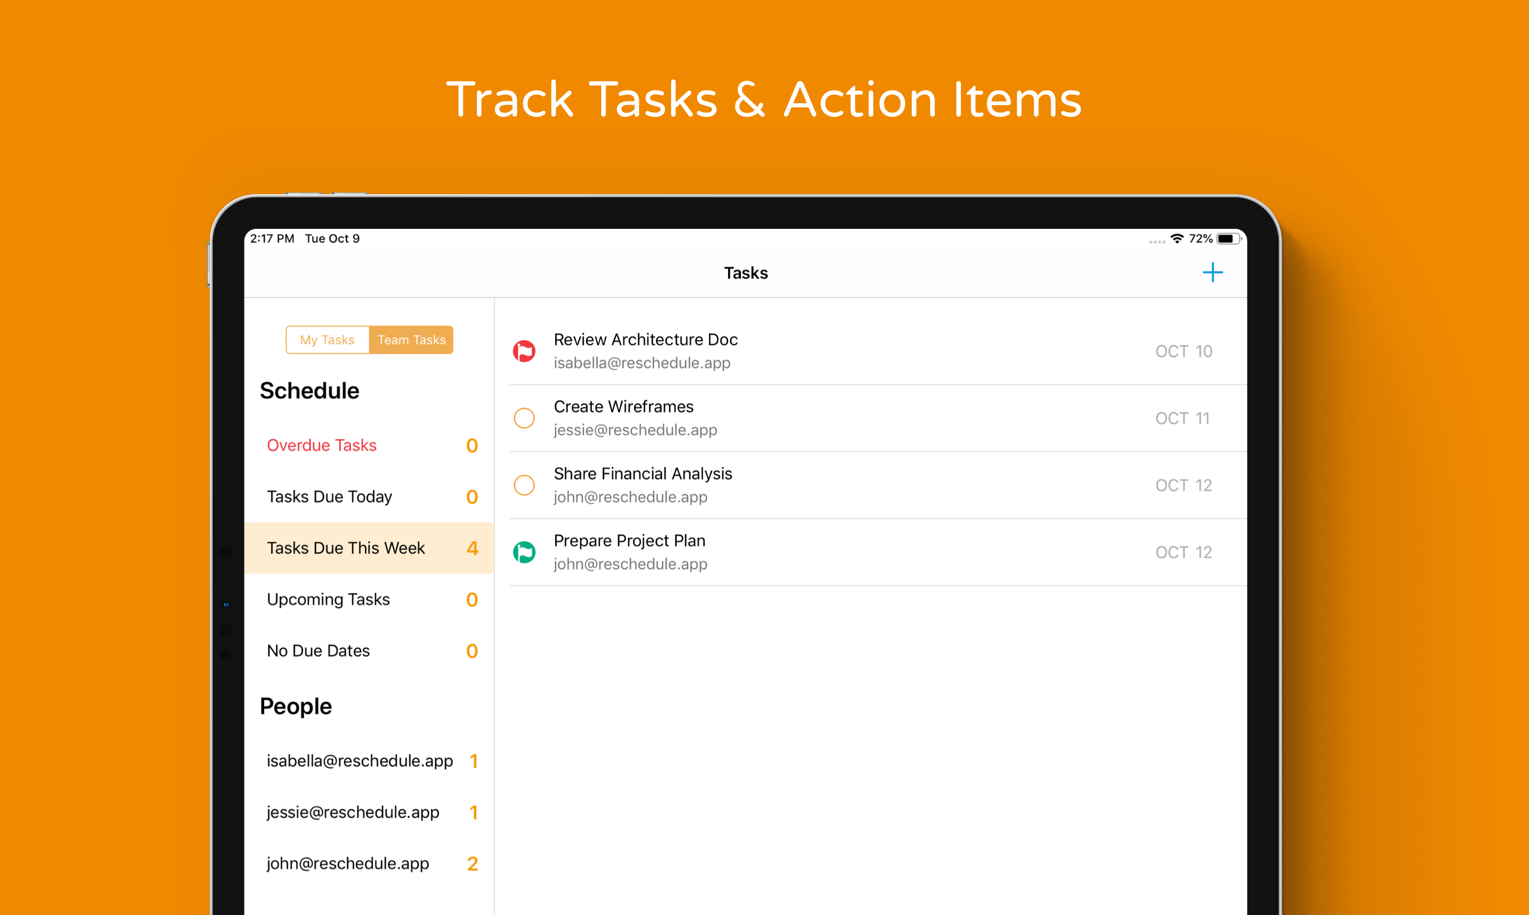The image size is (1529, 915).
Task: Show john@reschedule.app tasks from People
Action: [x=348, y=863]
